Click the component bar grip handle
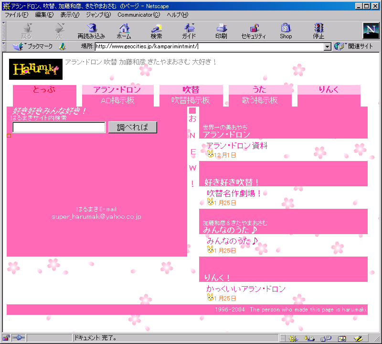The image size is (382, 344). pyautogui.click(x=282, y=338)
